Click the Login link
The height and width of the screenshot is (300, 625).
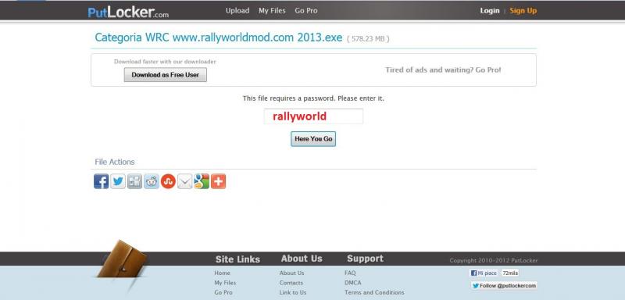(490, 11)
